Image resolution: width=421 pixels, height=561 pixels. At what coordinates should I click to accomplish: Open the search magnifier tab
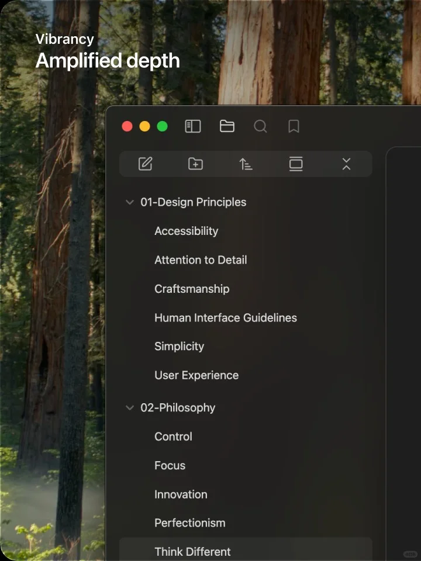tap(260, 126)
